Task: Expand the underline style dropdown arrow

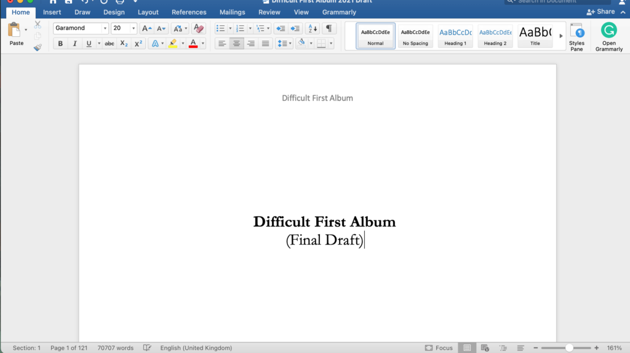Action: pos(99,44)
